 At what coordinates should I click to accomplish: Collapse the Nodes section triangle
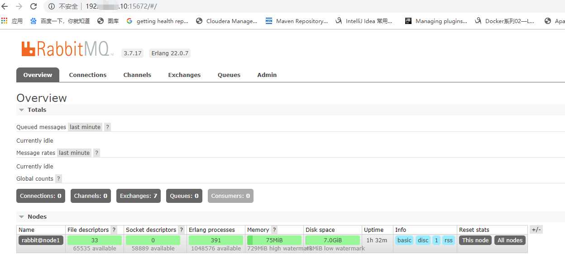21,217
